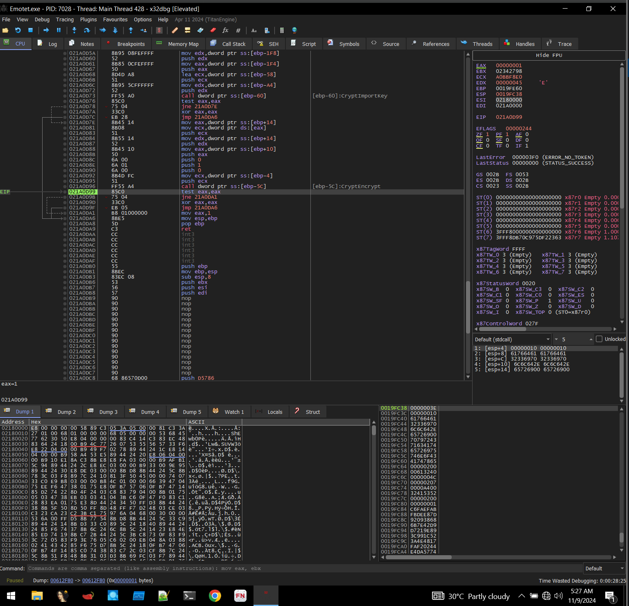
Task: Click the globe icon on the toolbar
Action: (x=294, y=30)
